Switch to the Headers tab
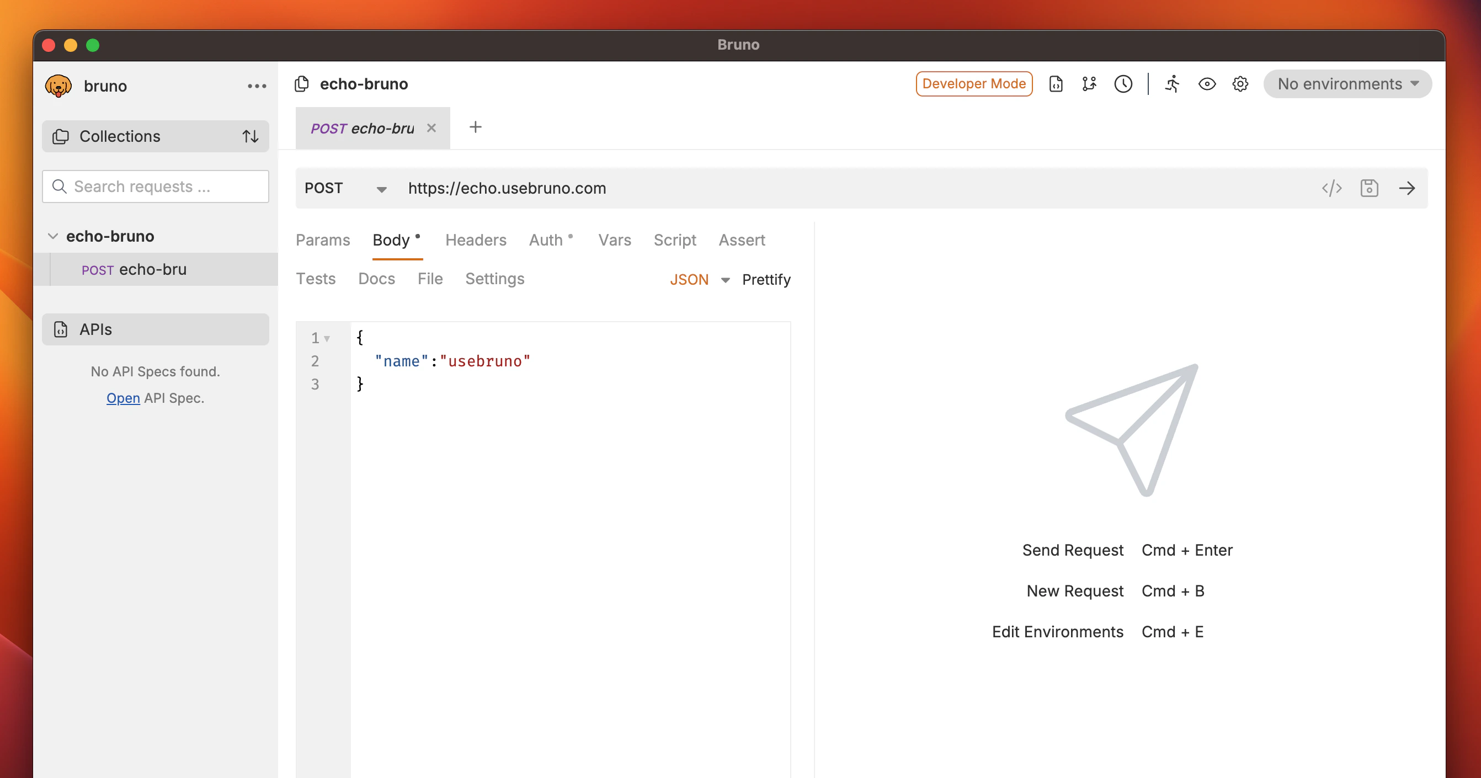This screenshot has width=1481, height=778. 476,240
